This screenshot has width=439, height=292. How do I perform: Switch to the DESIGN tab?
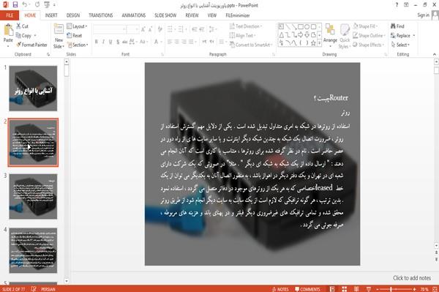click(x=73, y=15)
